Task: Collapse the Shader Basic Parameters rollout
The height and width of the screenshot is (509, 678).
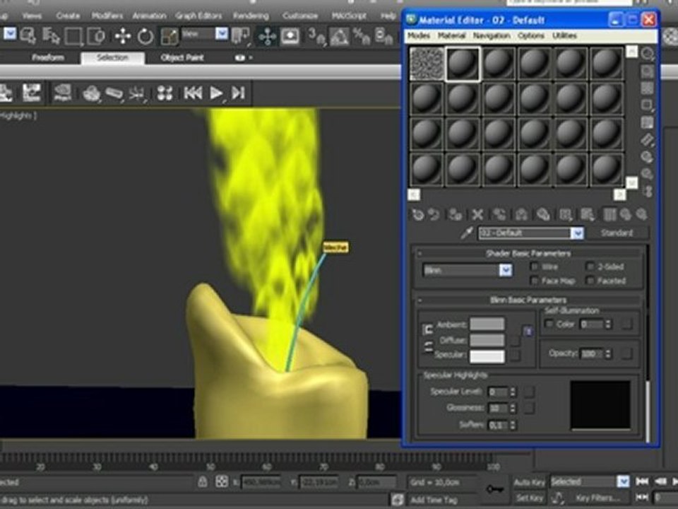Action: (x=528, y=253)
